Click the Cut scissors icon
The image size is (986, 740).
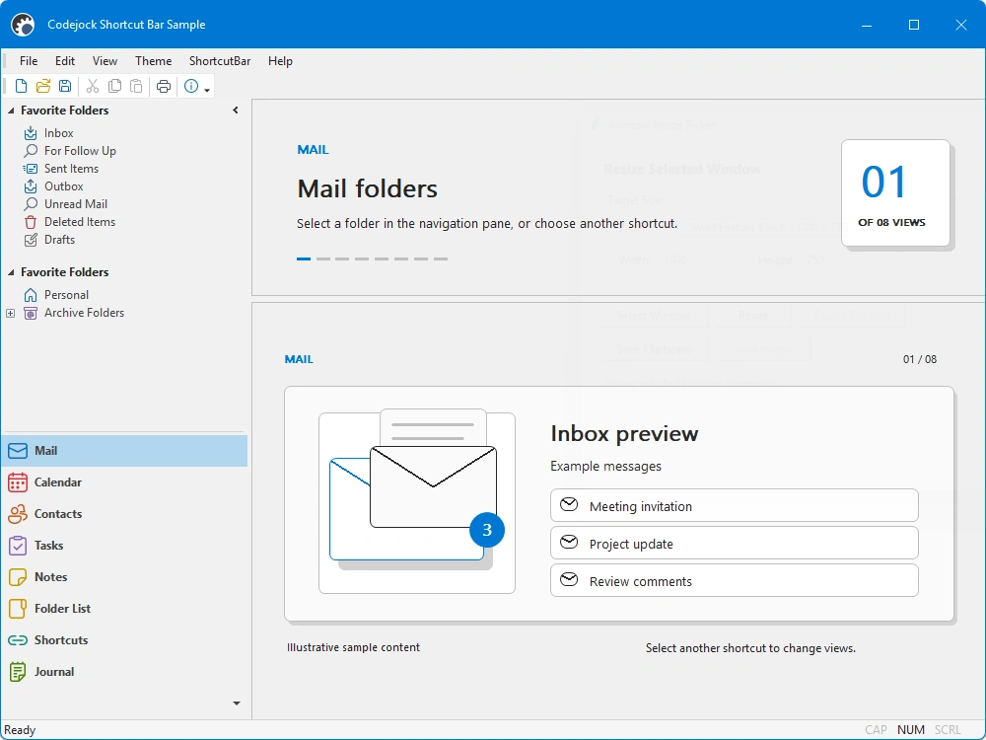click(x=93, y=86)
